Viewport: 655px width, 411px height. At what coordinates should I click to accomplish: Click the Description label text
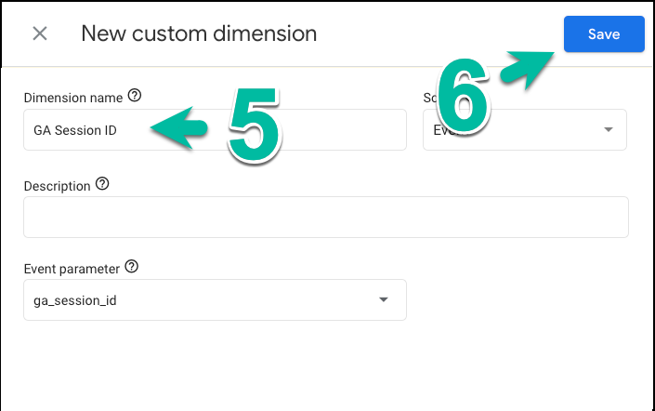click(x=58, y=186)
